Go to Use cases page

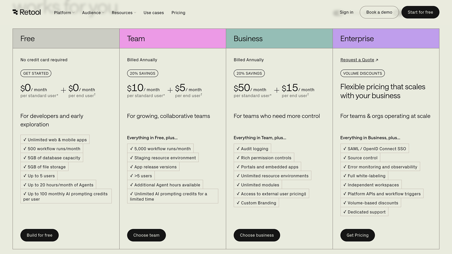click(153, 13)
